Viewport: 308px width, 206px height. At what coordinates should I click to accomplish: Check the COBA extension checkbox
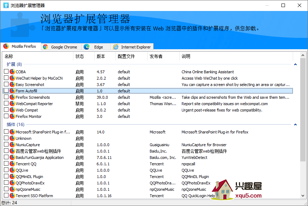6,71
